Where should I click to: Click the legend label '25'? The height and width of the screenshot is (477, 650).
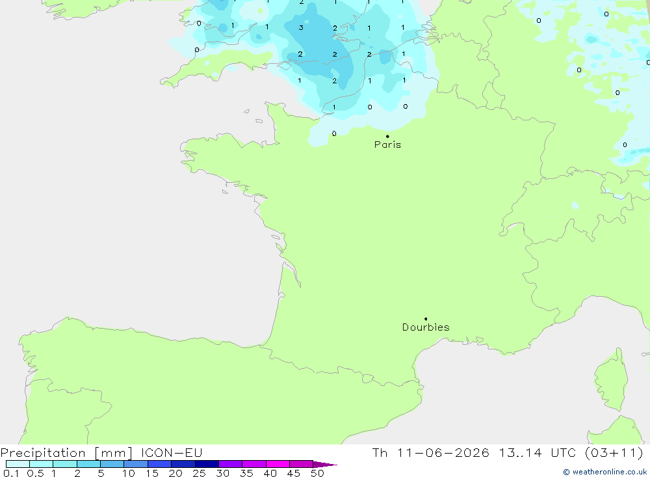[200, 473]
